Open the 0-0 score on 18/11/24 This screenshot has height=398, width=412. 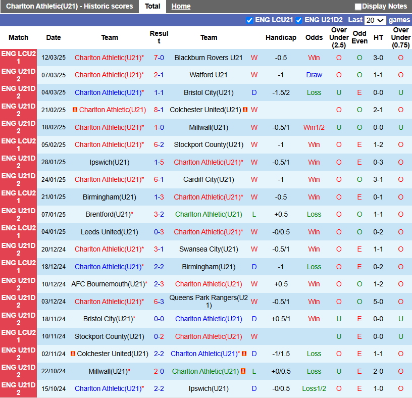pos(159,319)
